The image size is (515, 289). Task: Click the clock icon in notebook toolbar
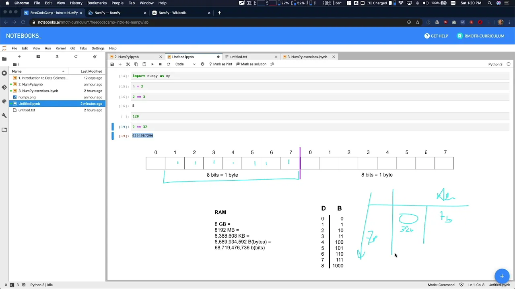pyautogui.click(x=202, y=64)
